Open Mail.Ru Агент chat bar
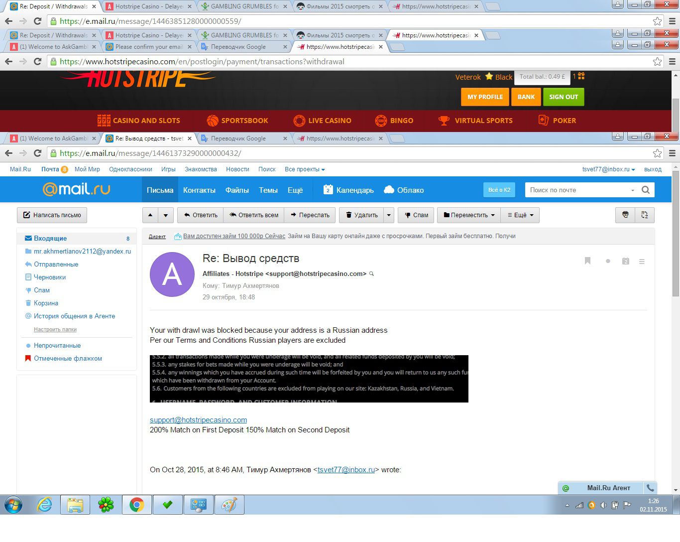 coord(601,488)
